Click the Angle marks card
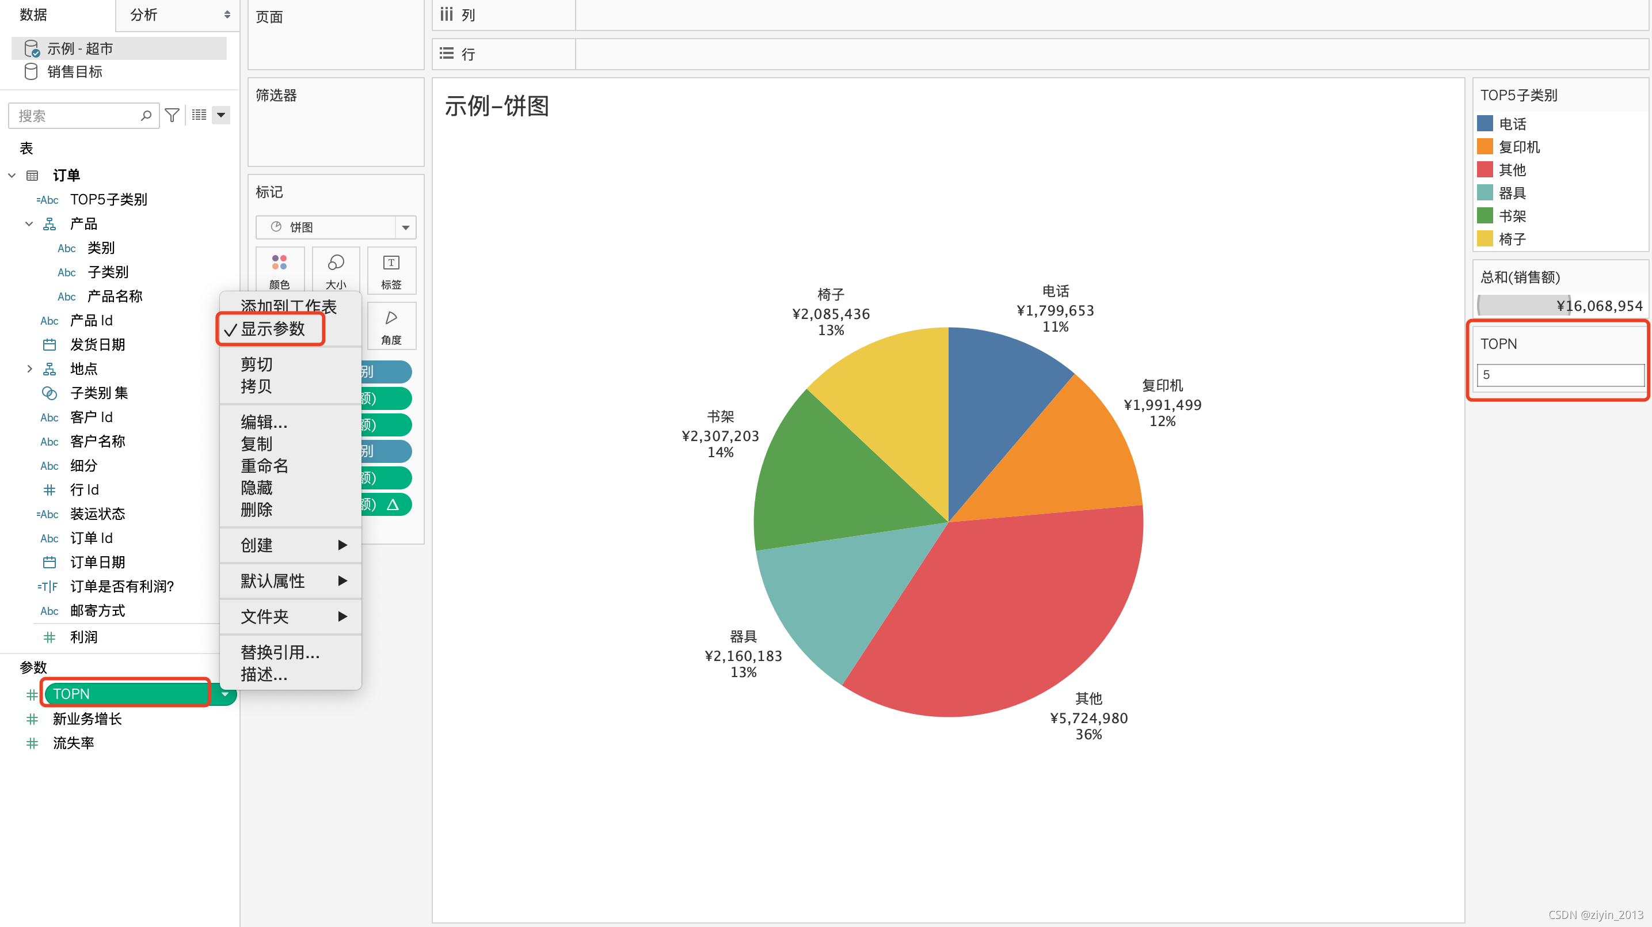 [391, 326]
